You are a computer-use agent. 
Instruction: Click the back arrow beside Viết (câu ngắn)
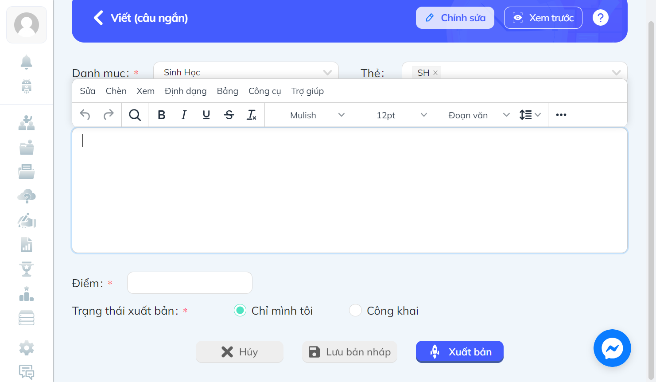(98, 18)
